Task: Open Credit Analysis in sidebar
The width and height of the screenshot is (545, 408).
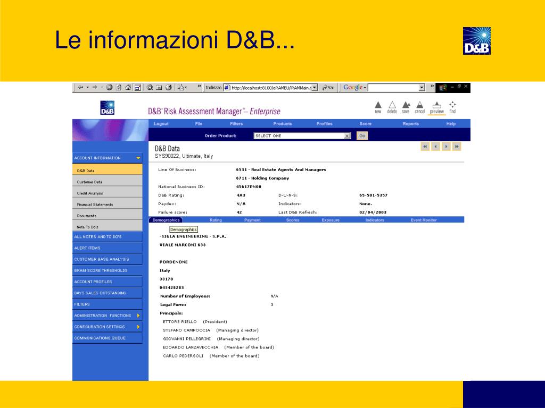Action: 108,193
